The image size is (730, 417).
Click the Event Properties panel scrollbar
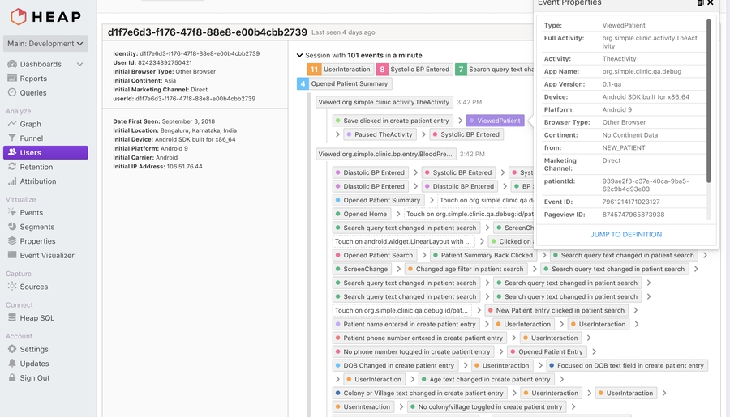pos(709,49)
